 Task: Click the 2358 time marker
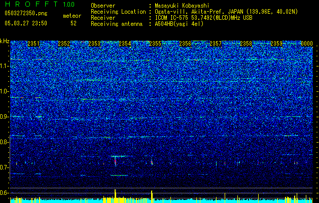246,44
